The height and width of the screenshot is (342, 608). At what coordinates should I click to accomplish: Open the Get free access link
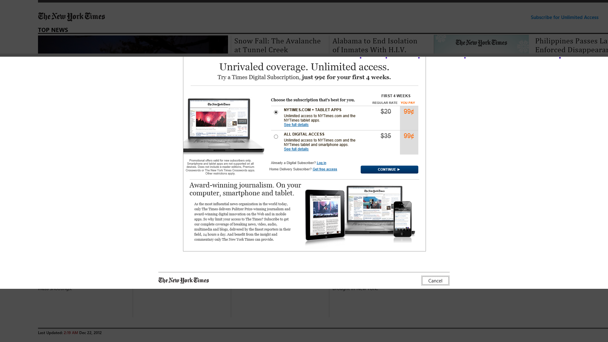click(x=325, y=169)
